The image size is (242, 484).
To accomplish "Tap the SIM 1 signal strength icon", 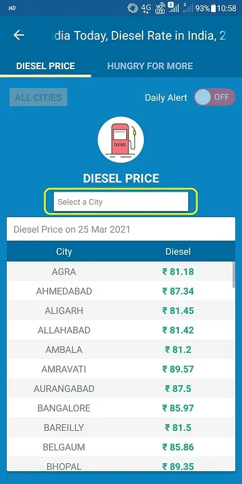I will click(x=174, y=7).
